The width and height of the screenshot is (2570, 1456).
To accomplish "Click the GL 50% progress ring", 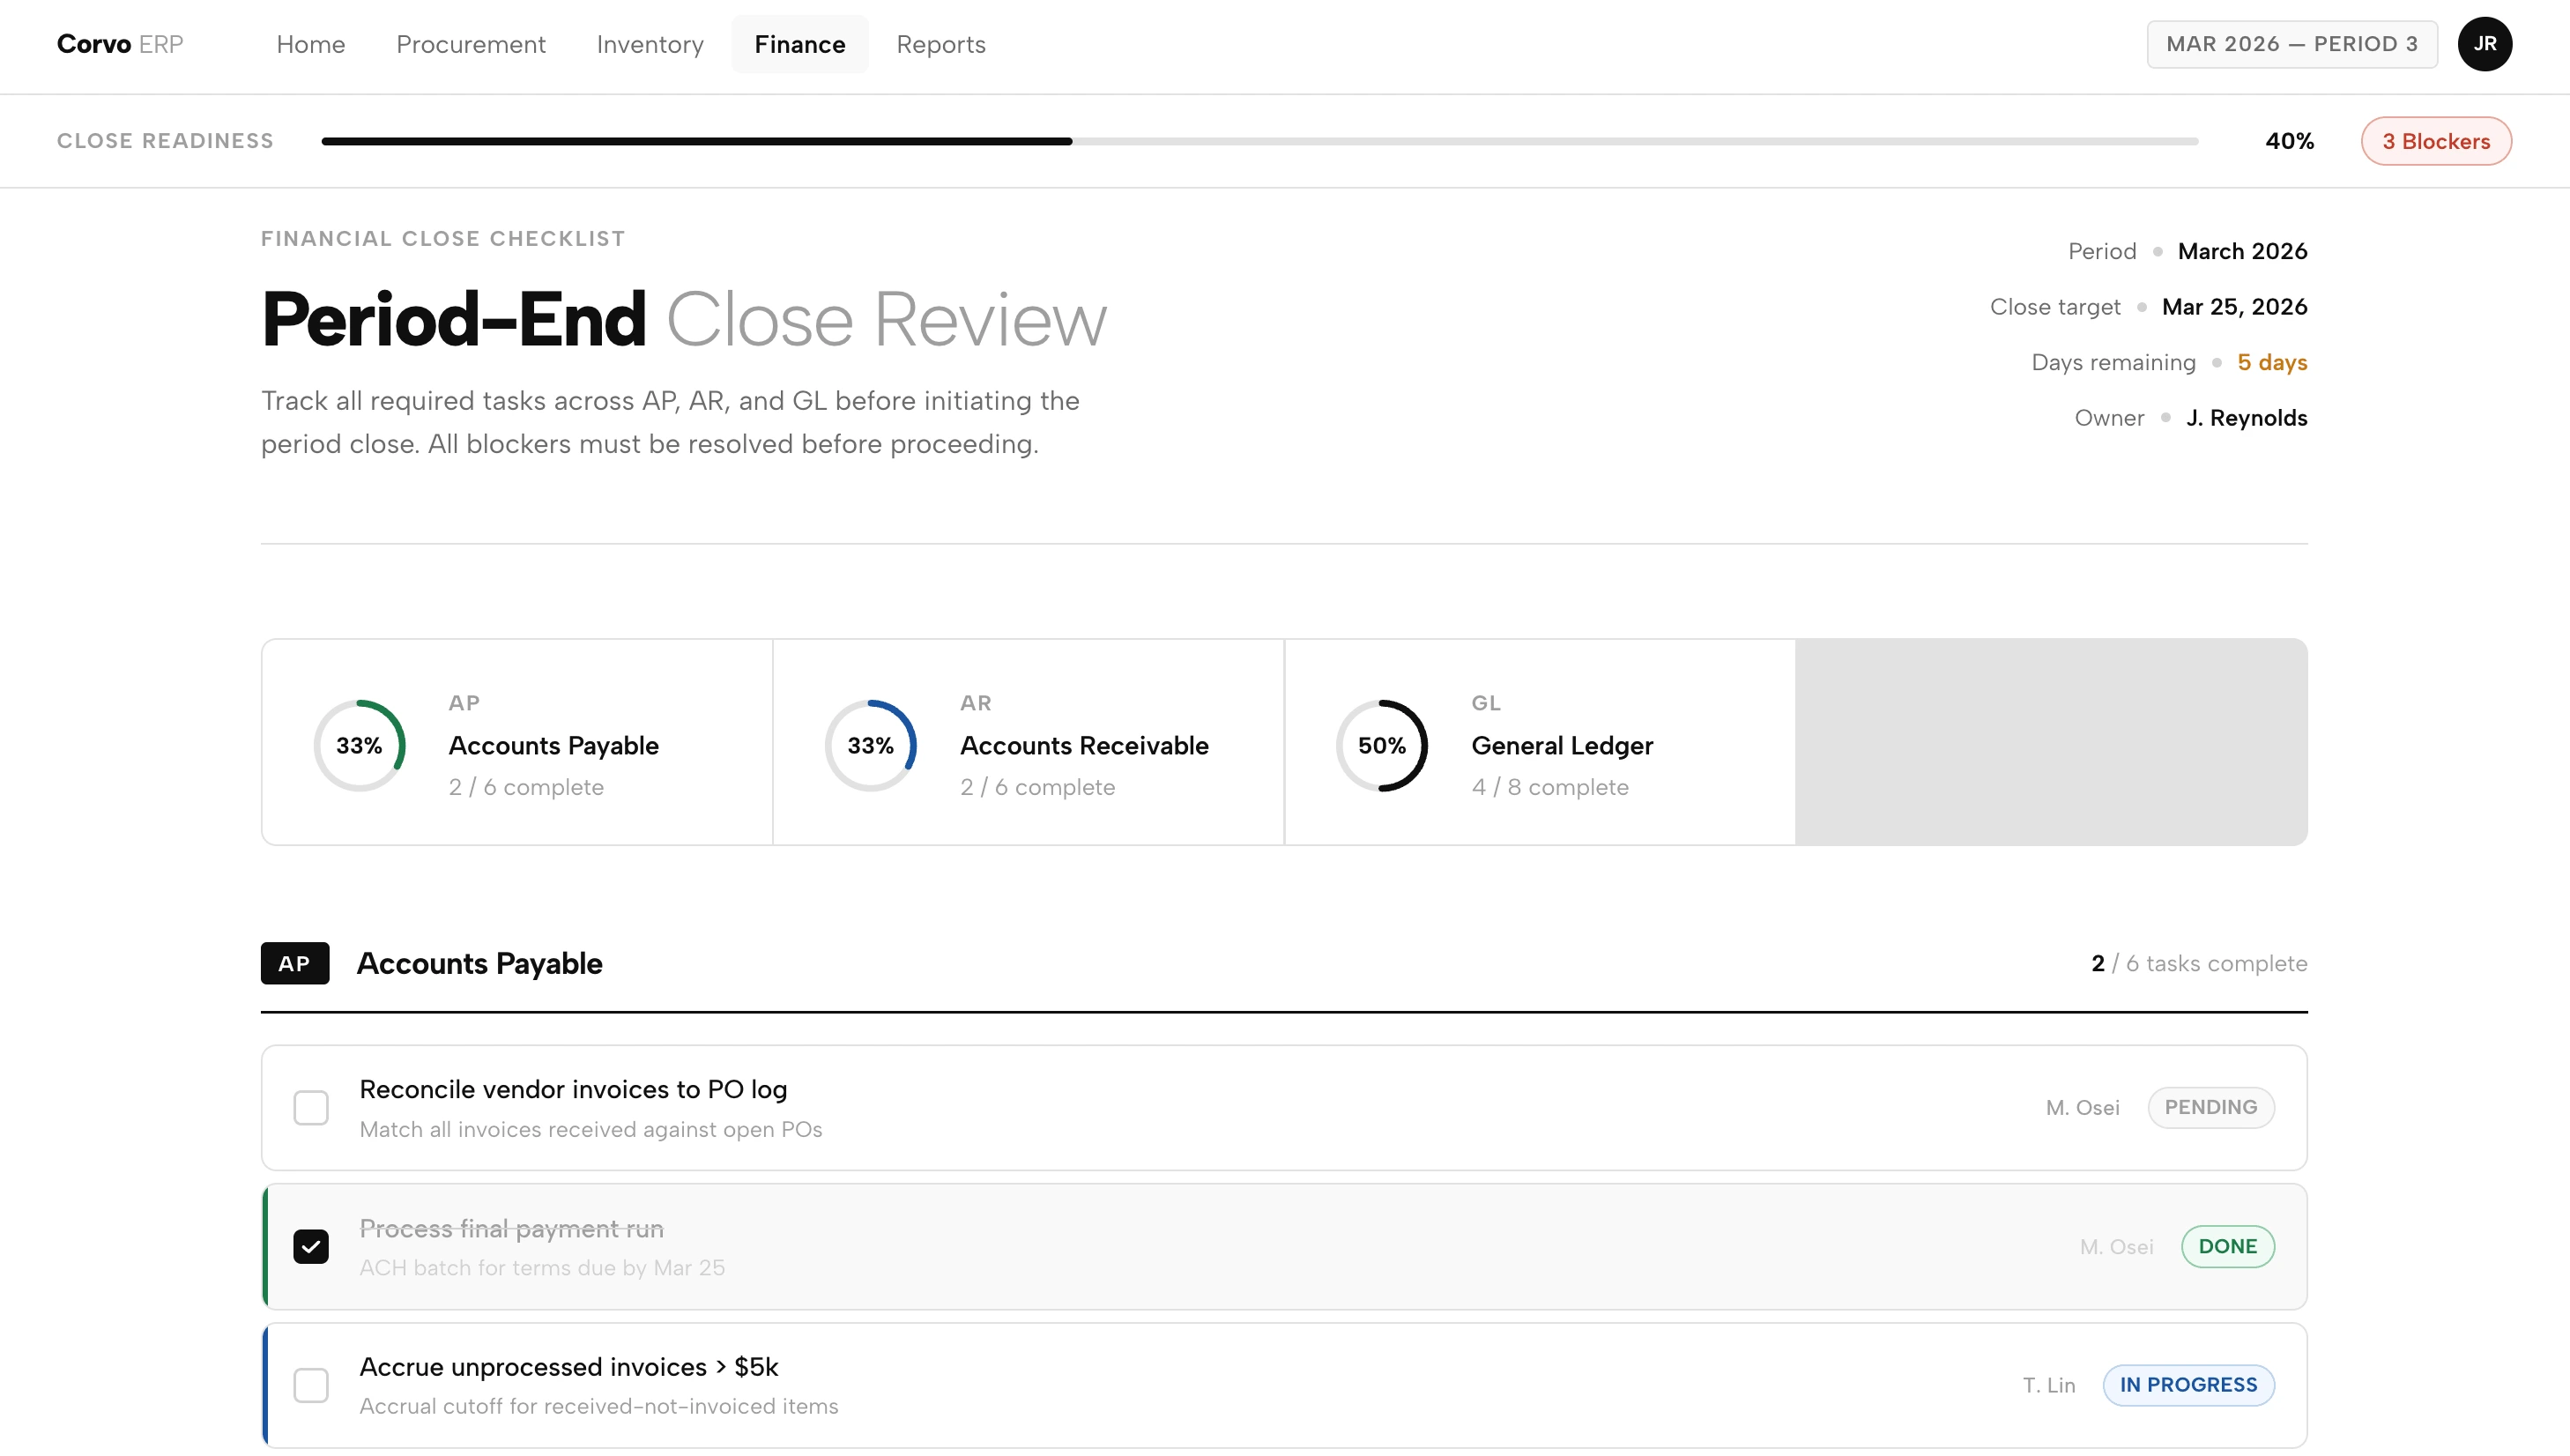I will (x=1382, y=745).
